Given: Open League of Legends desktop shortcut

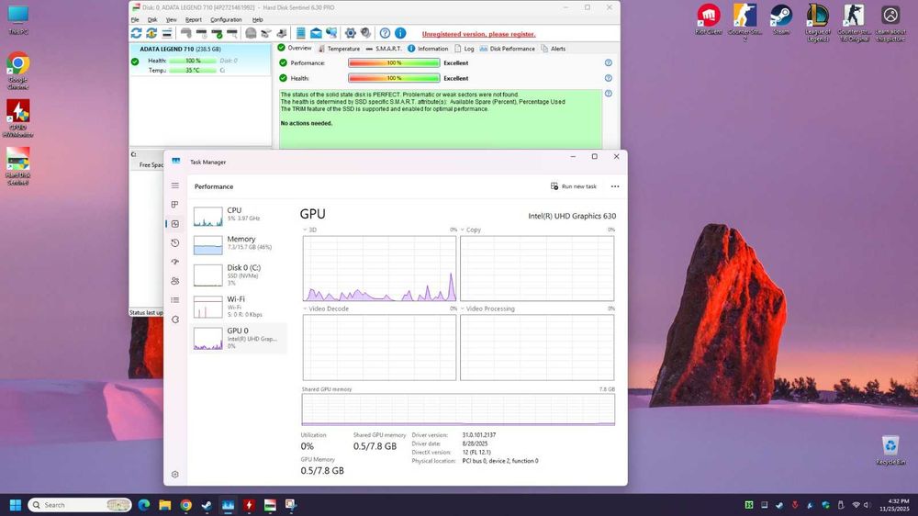Looking at the screenshot, I should click(x=818, y=23).
